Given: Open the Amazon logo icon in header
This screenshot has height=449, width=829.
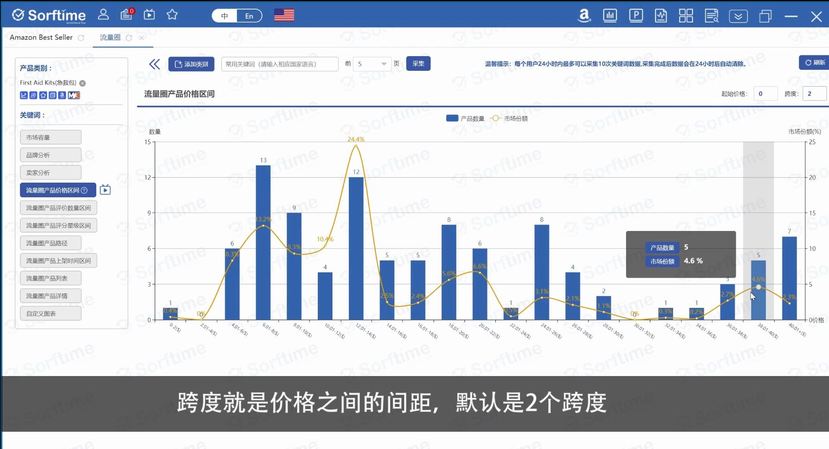Looking at the screenshot, I should pos(584,16).
